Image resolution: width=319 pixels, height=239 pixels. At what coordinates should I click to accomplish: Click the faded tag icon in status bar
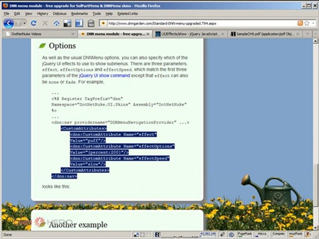142,235
